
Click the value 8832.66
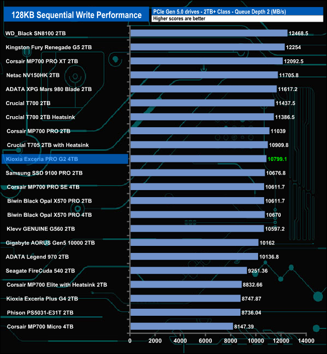coord(253,285)
